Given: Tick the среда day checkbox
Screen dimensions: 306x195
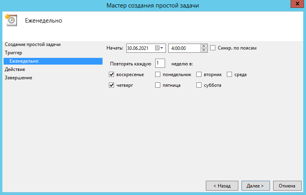Looking at the screenshot, I should pos(230,75).
